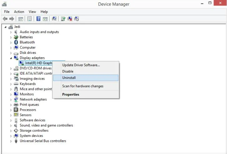Screen dimensions: 227x154
Task: Choose Disable in the context menu
Action: coord(86,71)
